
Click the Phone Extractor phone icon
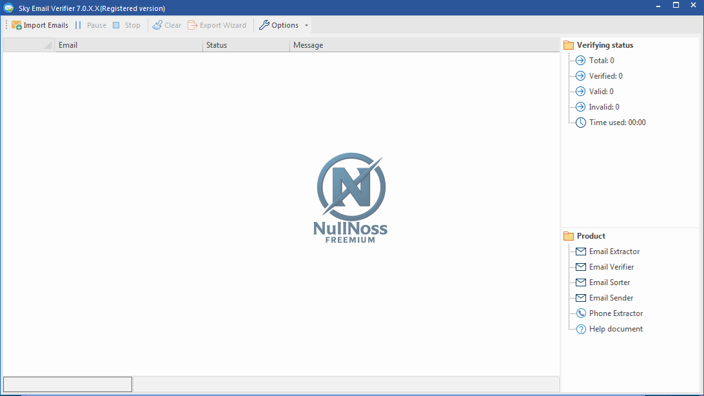(x=581, y=313)
